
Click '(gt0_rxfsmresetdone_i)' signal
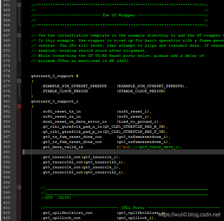[142, 142]
